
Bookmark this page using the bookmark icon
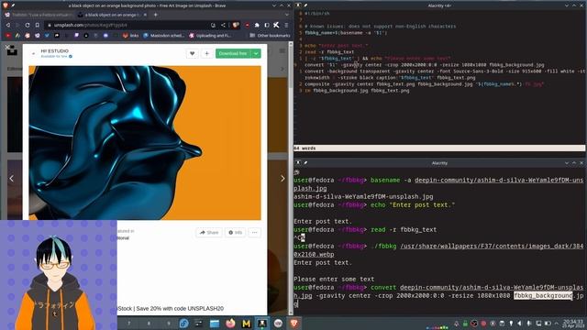37,25
